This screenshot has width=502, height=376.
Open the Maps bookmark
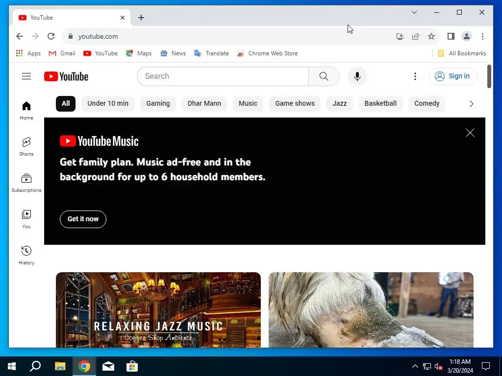(x=139, y=53)
